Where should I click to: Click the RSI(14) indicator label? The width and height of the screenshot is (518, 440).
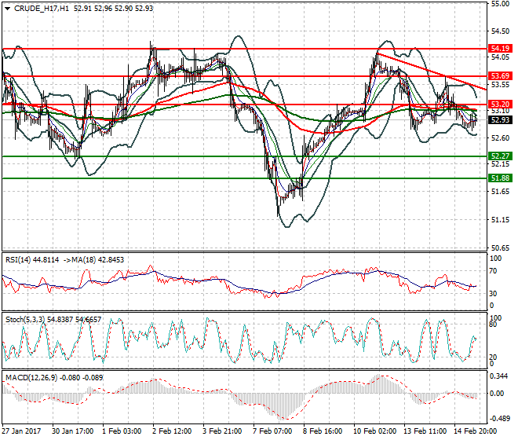(x=20, y=259)
